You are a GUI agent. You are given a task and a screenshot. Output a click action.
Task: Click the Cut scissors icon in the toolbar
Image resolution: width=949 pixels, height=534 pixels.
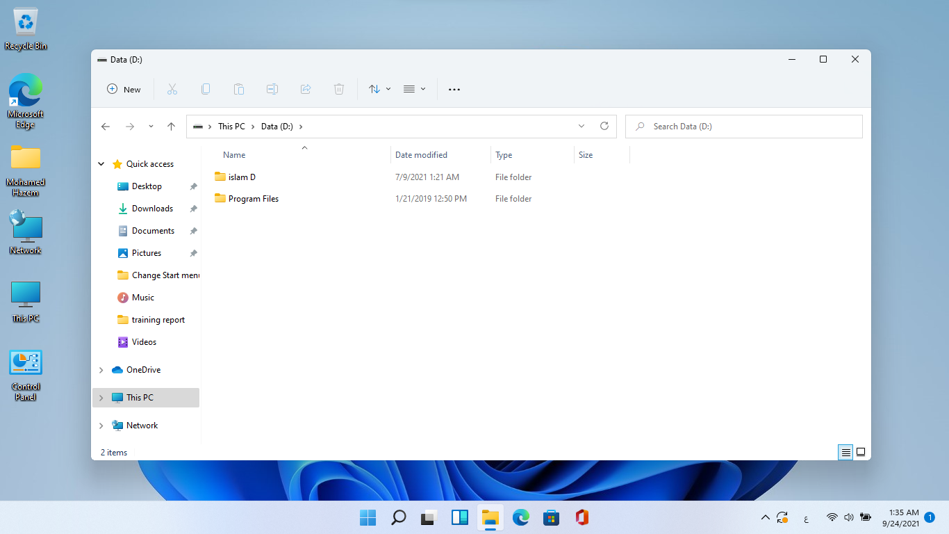point(172,89)
